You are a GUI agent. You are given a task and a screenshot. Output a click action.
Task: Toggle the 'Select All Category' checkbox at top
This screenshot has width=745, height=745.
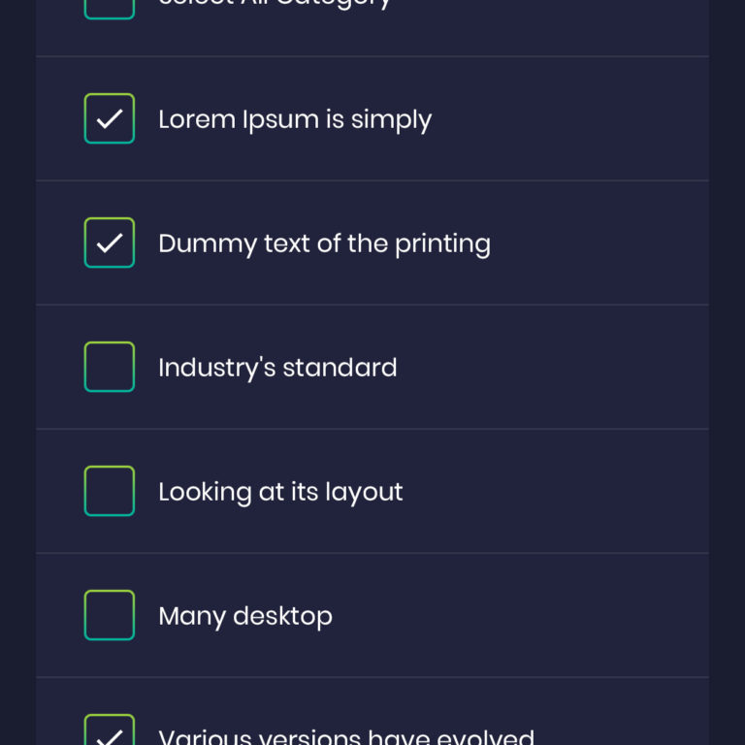(x=110, y=8)
